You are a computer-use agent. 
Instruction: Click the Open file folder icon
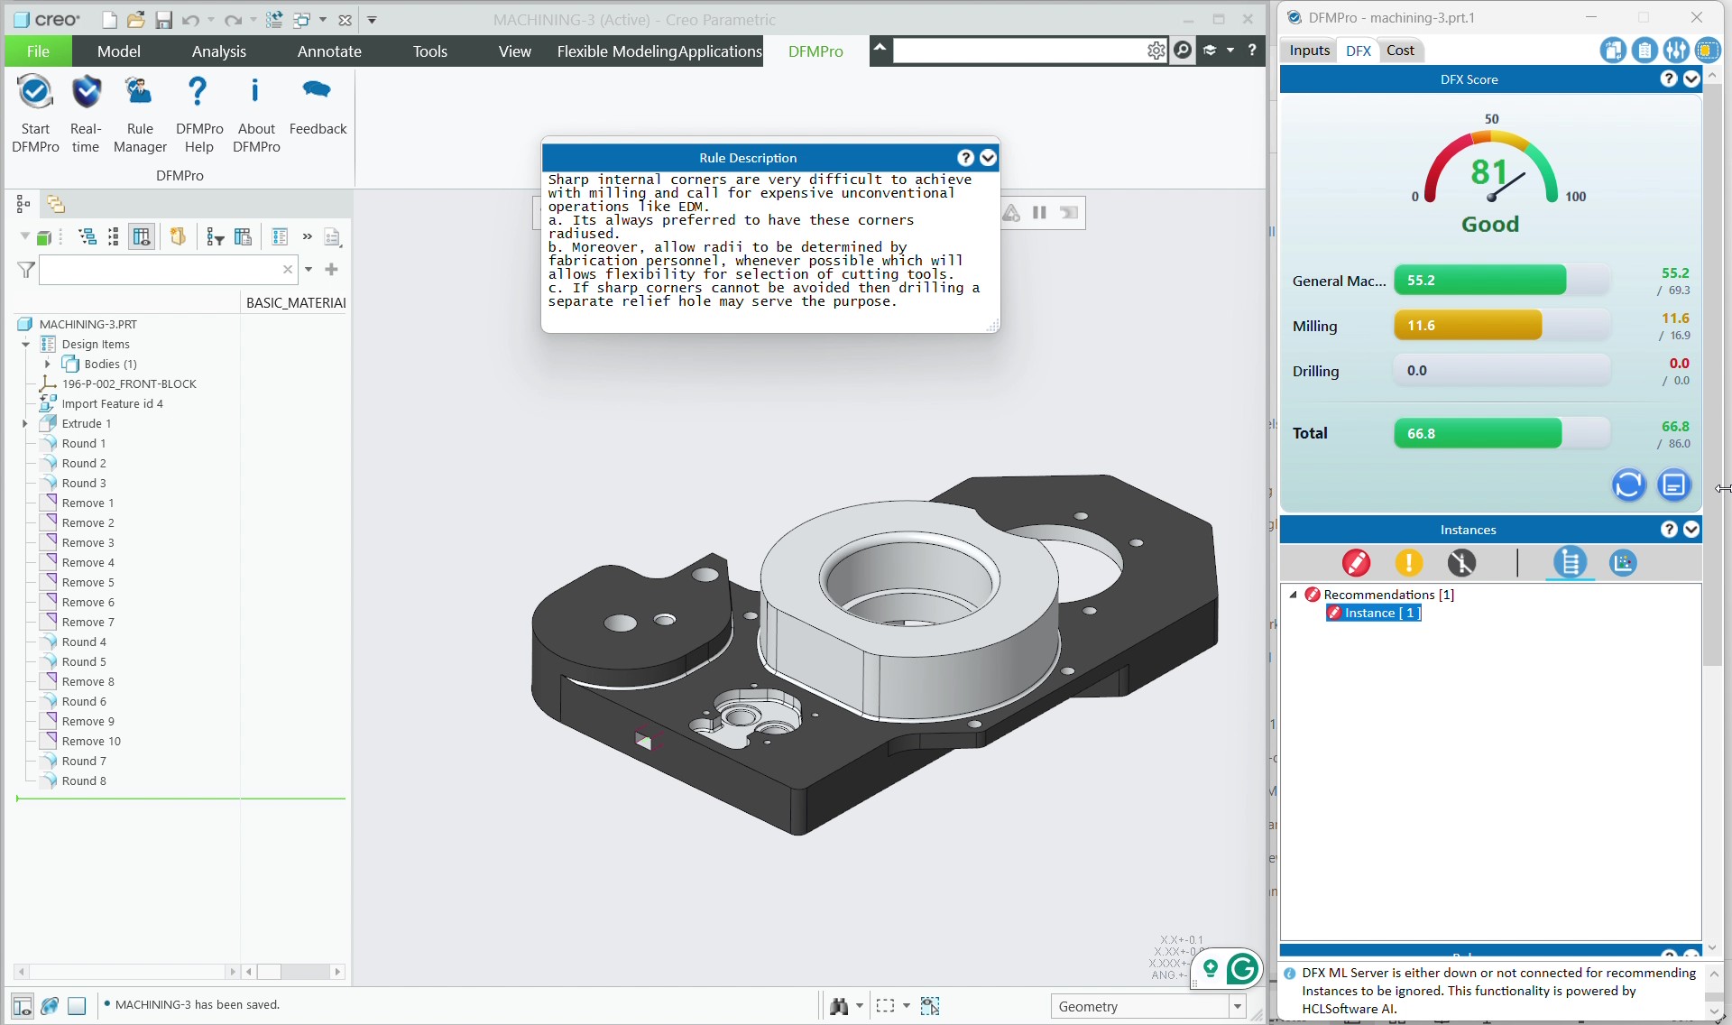click(x=135, y=20)
